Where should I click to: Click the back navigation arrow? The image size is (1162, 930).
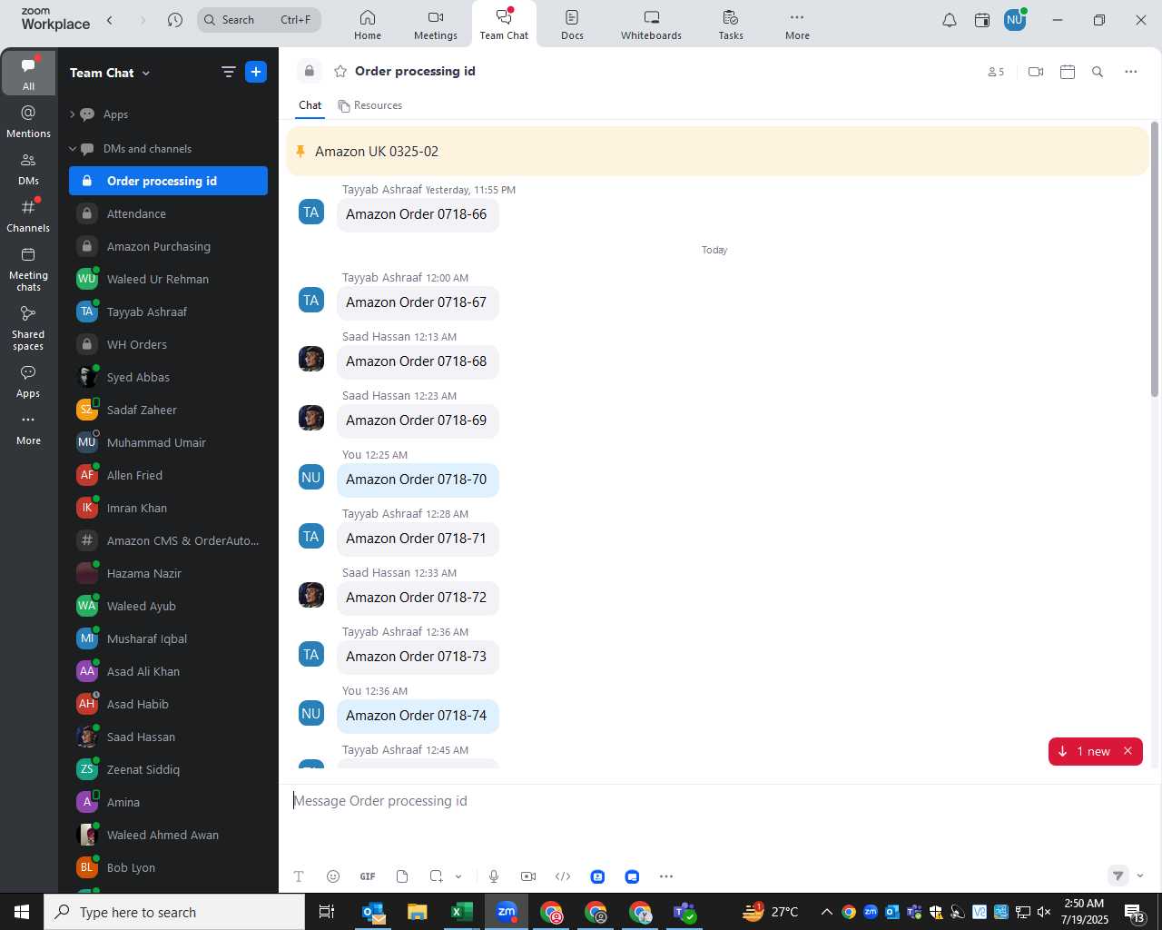(110, 20)
